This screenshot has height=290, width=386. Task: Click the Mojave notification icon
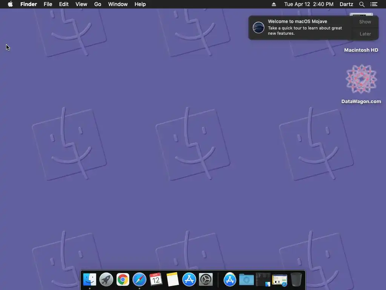coord(259,27)
